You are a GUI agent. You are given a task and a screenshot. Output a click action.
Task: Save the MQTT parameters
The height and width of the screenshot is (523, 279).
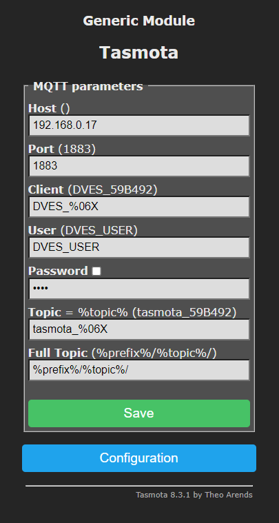pos(139,413)
